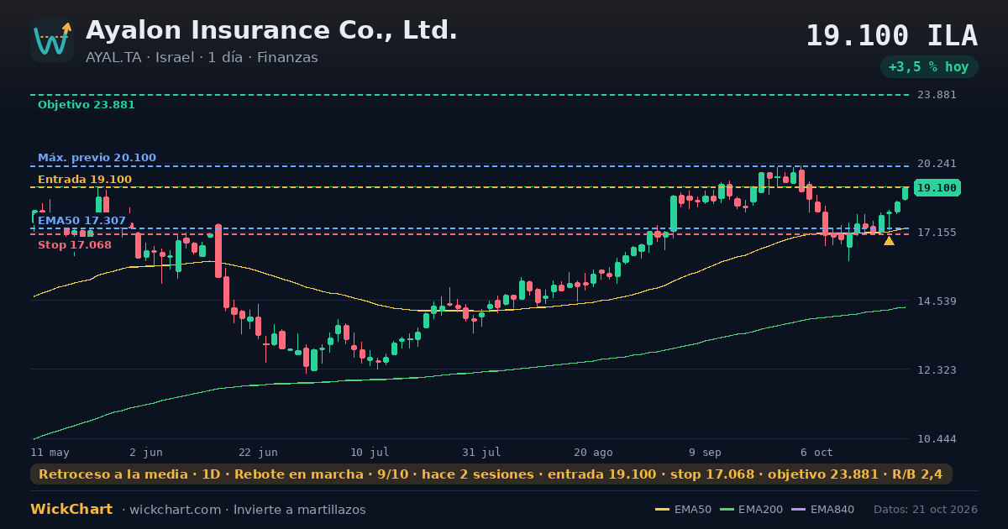This screenshot has width=1008, height=529.
Task: Click the WickChart logo icon
Action: [52, 40]
